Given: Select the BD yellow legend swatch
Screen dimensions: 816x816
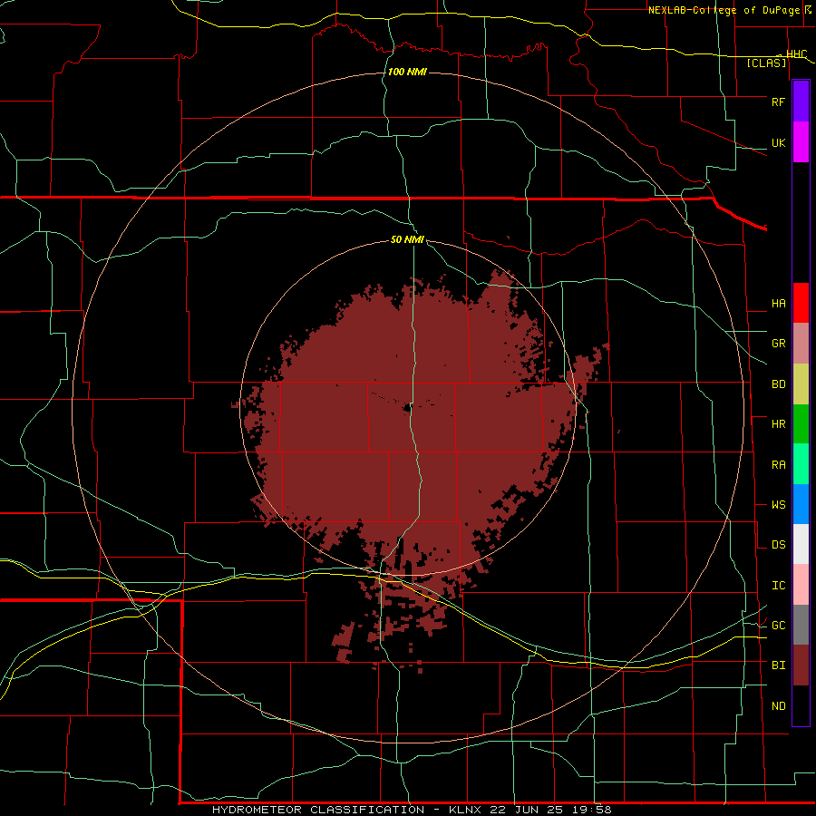Looking at the screenshot, I should (x=801, y=384).
